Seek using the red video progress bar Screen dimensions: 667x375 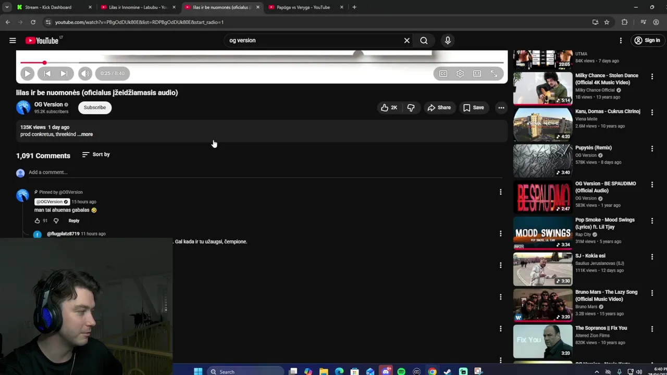tap(262, 63)
